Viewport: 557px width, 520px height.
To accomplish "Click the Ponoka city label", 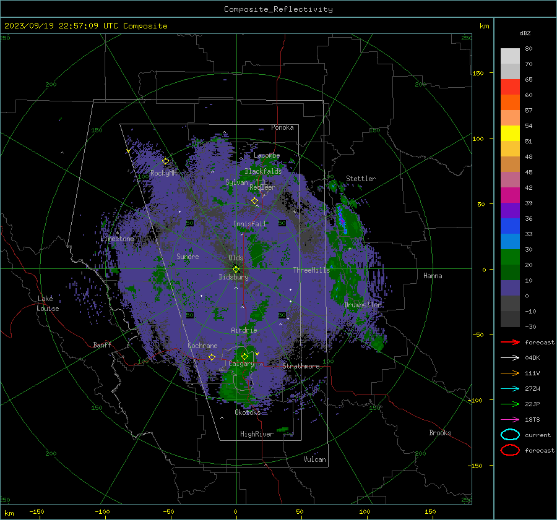I will [282, 127].
